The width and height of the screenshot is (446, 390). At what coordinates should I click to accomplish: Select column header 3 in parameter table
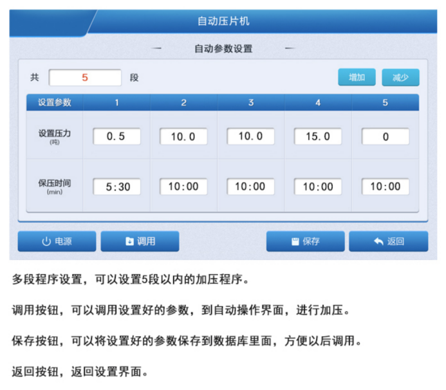click(250, 103)
